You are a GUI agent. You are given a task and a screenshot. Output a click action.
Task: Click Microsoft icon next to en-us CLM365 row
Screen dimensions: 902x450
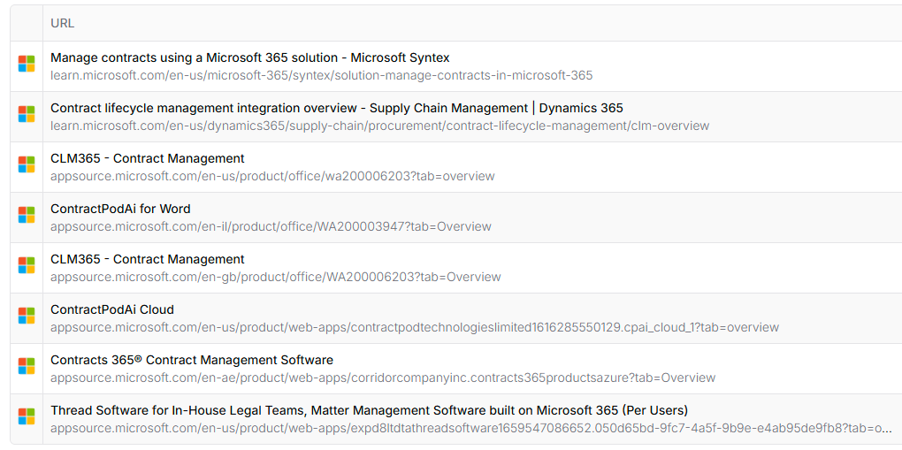[27, 164]
